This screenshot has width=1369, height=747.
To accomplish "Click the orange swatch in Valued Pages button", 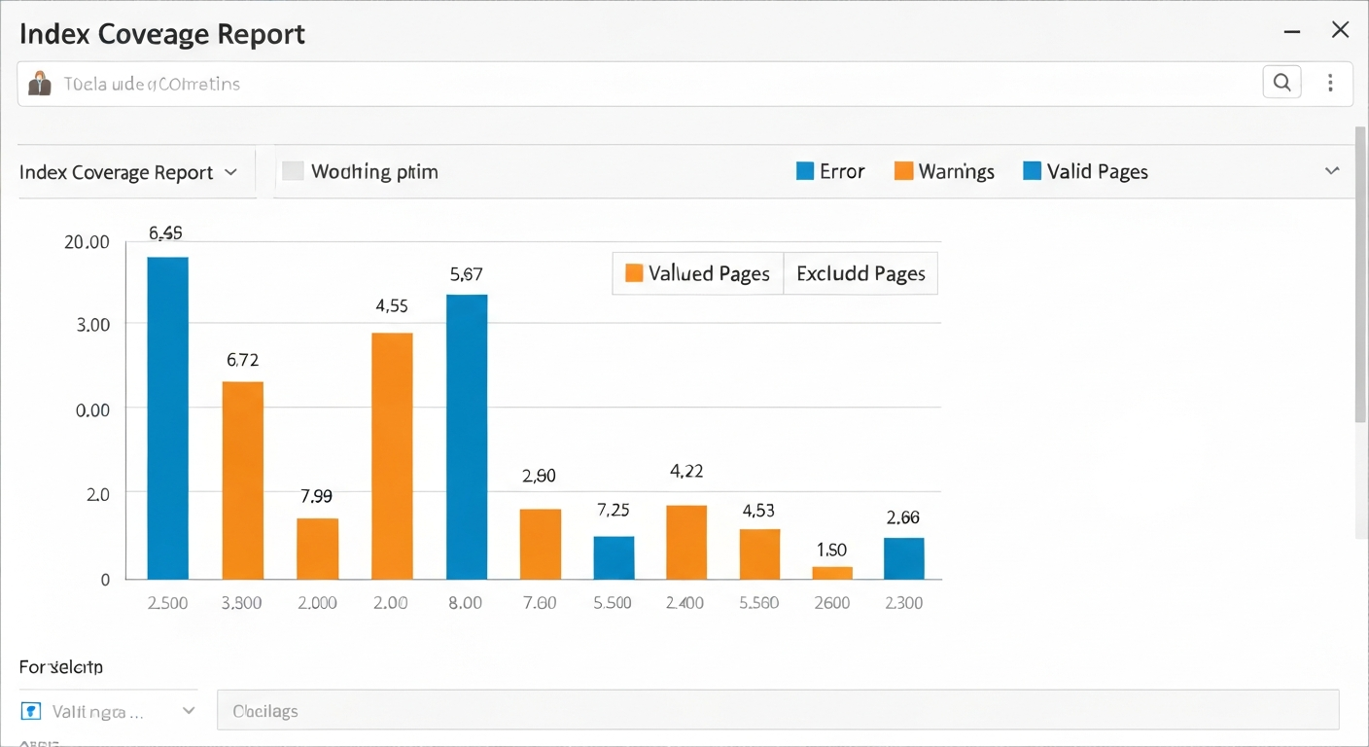I will point(634,273).
